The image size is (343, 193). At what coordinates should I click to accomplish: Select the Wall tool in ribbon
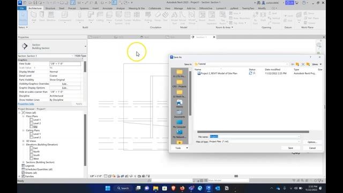(x=34, y=17)
